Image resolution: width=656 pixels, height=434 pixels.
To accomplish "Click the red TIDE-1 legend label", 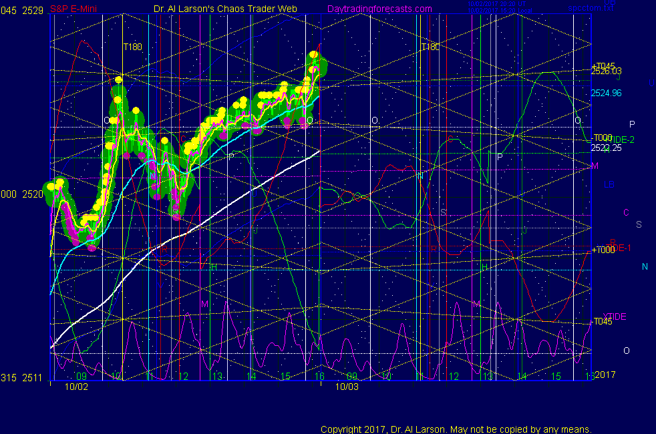I will click(619, 248).
